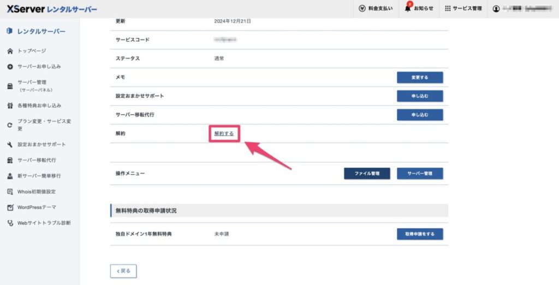This screenshot has height=285, width=559.
Task: Click 申し込む for サーバー移転代行 row
Action: point(420,115)
